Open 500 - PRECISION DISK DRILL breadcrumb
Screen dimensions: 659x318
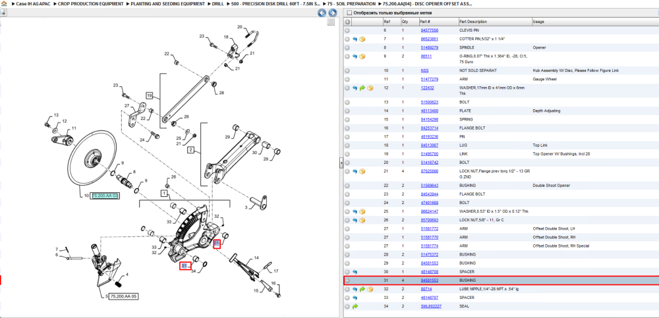coord(275,3)
